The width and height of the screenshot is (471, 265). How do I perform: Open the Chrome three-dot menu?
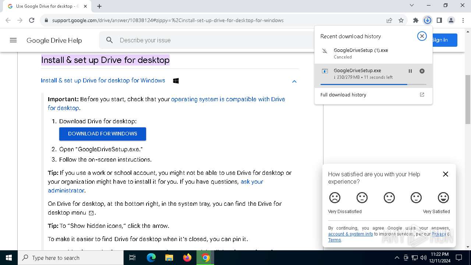463,20
